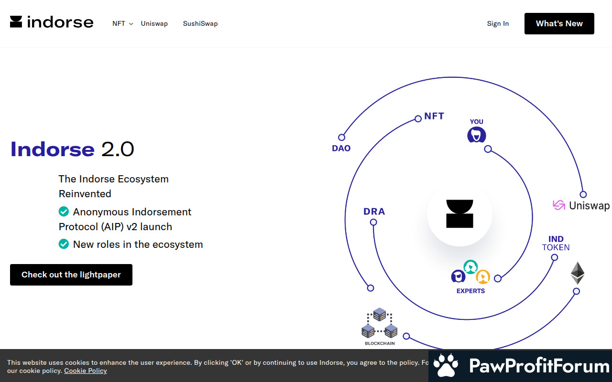This screenshot has height=382, width=612.
Task: Click the YOU avatar icon
Action: point(476,135)
